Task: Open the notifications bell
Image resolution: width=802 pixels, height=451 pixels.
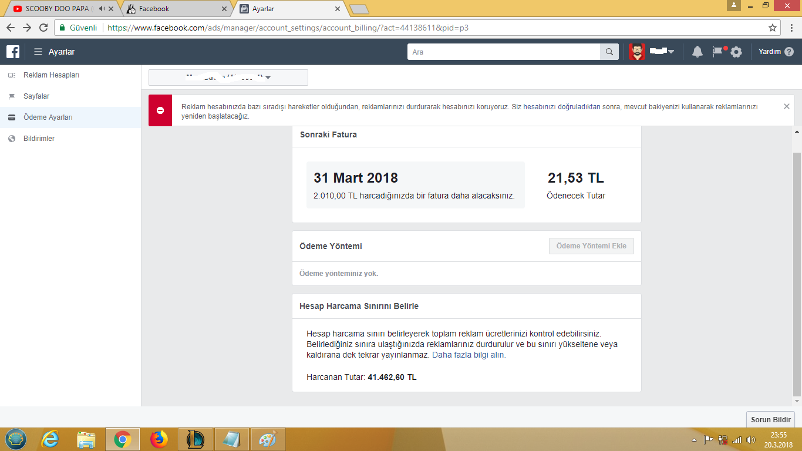Action: [x=697, y=52]
